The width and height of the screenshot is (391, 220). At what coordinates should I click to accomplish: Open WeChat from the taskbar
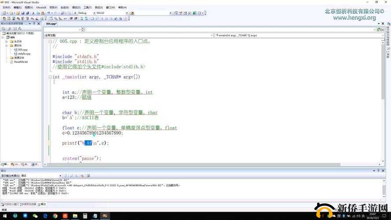(35, 216)
